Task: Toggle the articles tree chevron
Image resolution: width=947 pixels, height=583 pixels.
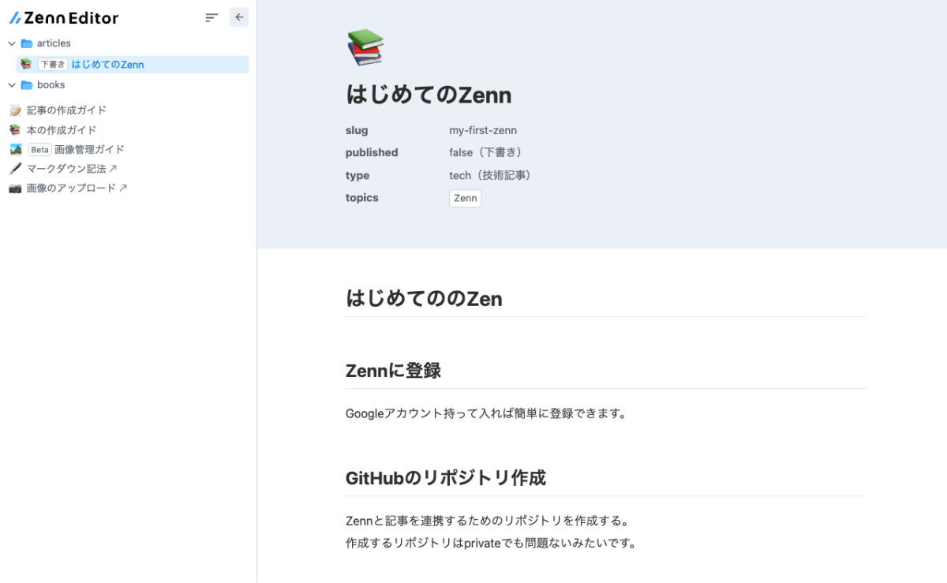Action: (x=11, y=43)
